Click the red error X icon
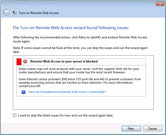The height and width of the screenshot is (135, 166). point(25,61)
